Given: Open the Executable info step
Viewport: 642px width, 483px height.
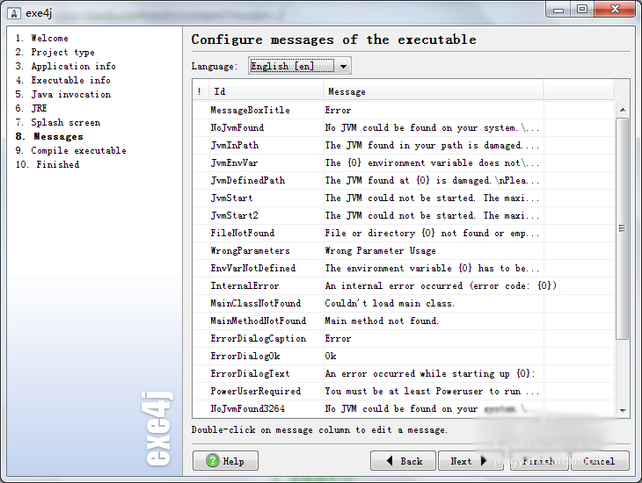Looking at the screenshot, I should [x=70, y=80].
